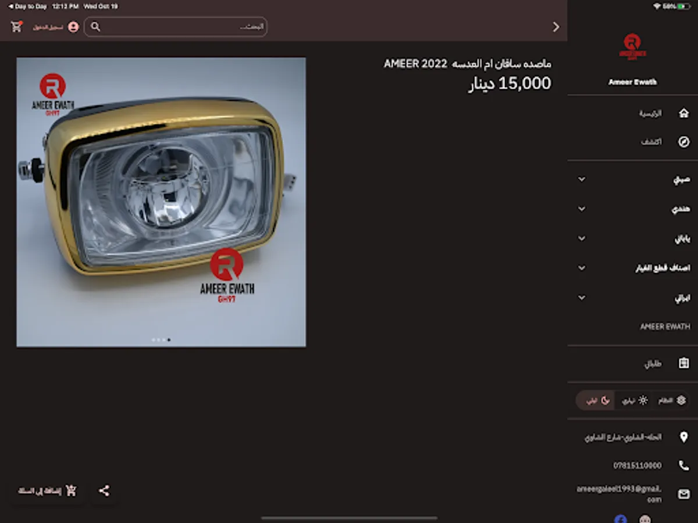Switch to night theme mode
698x523 pixels.
click(595, 400)
